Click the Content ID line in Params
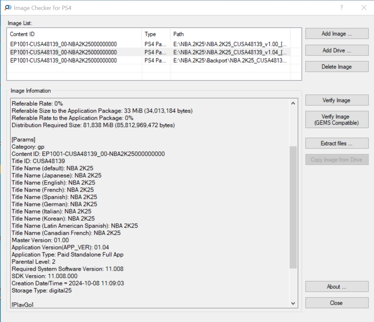The height and width of the screenshot is (322, 374). tap(88, 154)
